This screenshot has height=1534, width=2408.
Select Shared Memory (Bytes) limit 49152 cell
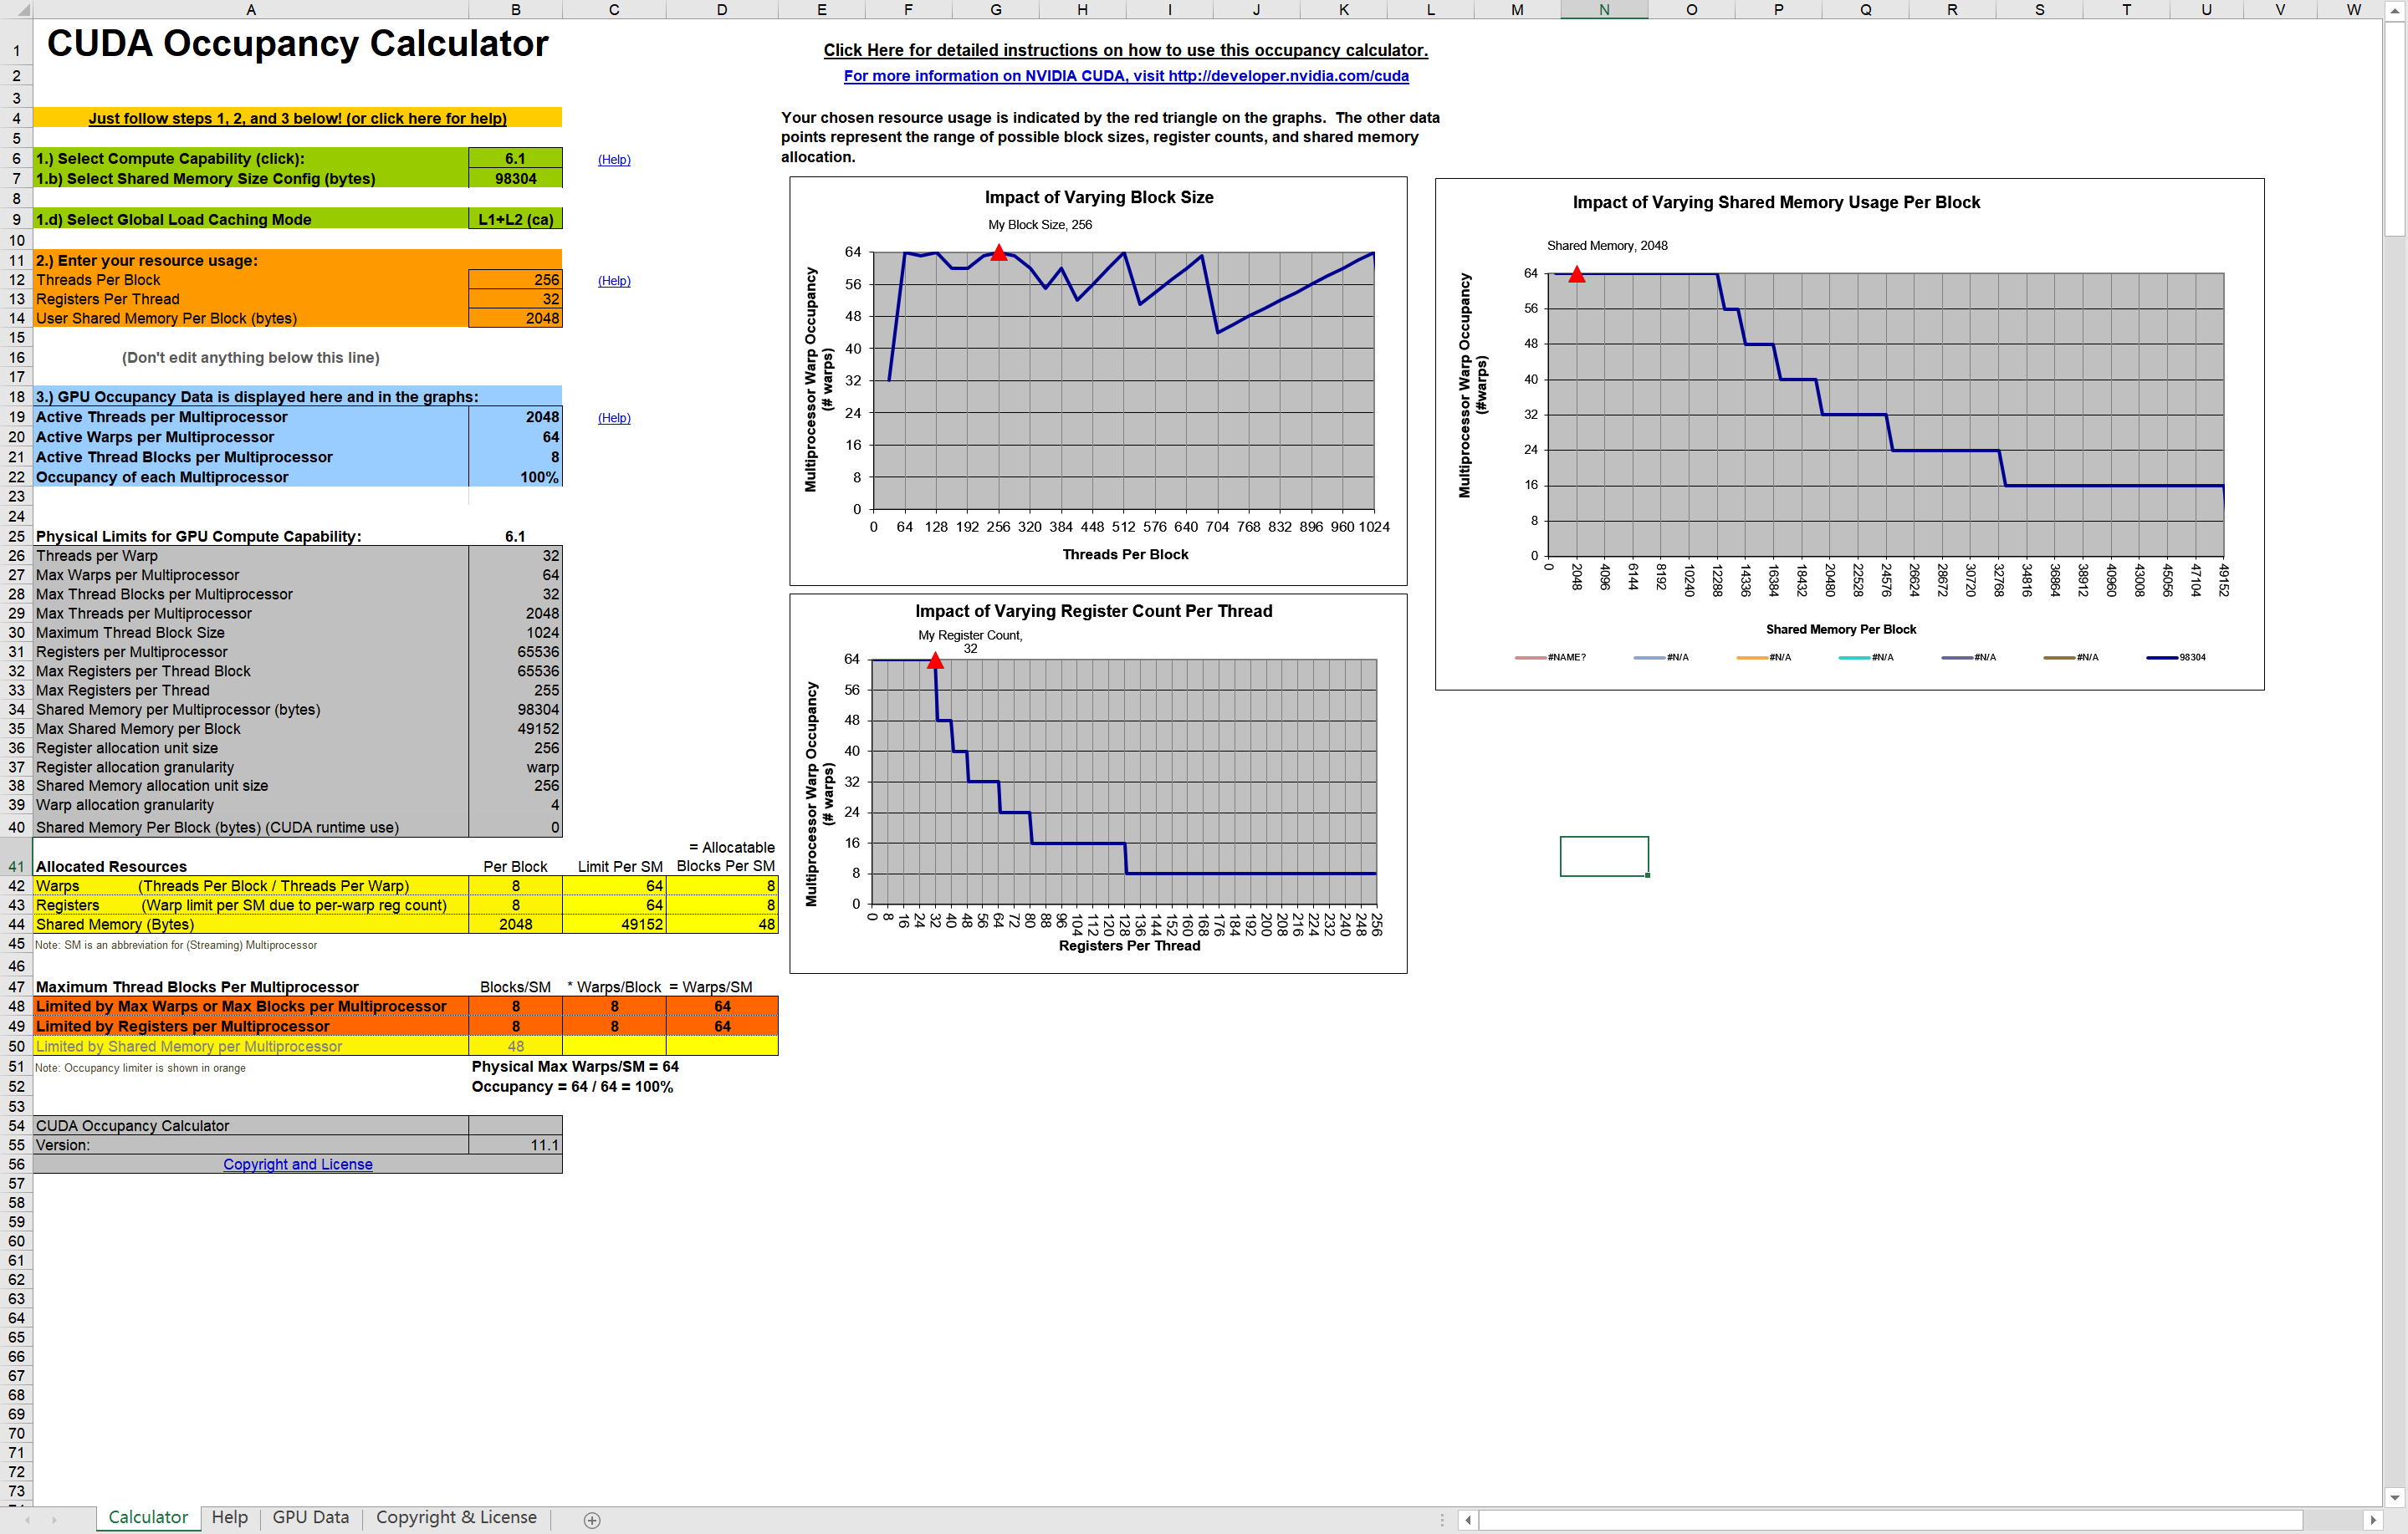coord(614,925)
